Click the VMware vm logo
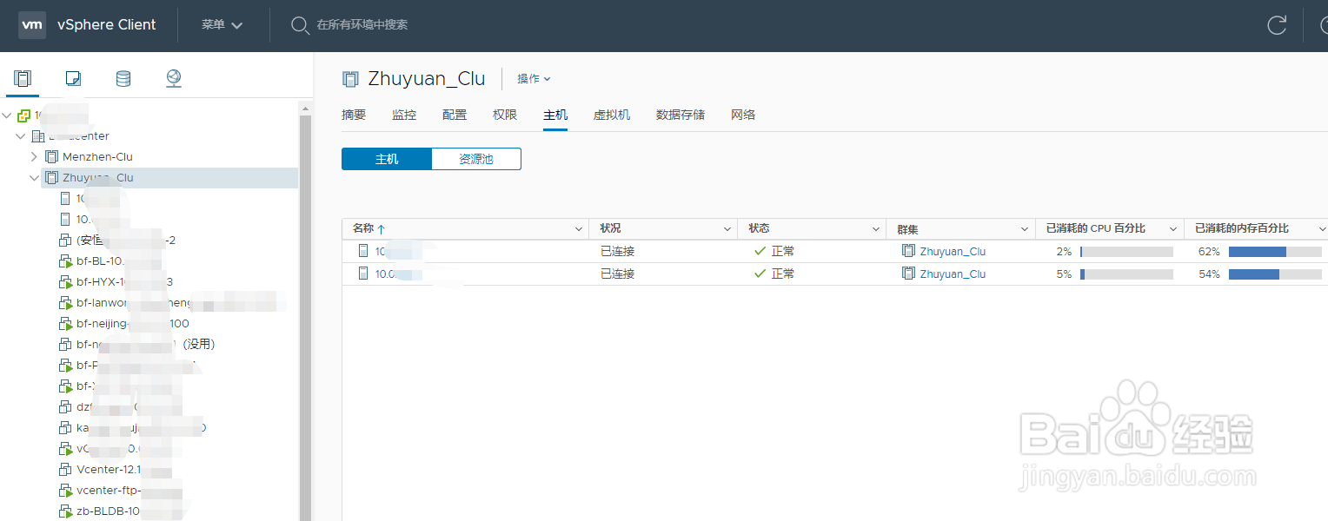1328x521 pixels. [x=32, y=25]
